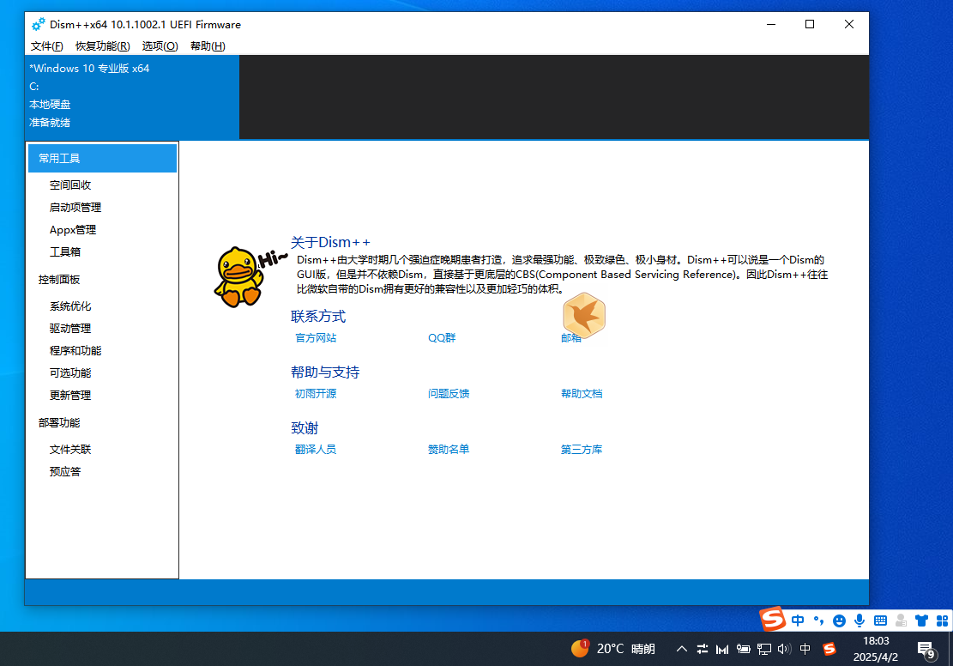Open the Sogou soft keyboard icon
Viewport: 953px width, 666px height.
[880, 621]
